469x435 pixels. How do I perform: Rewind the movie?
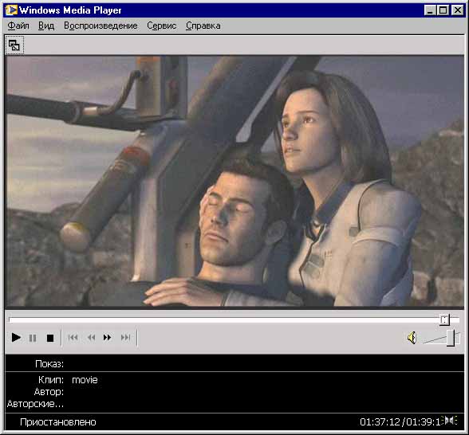pyautogui.click(x=91, y=338)
